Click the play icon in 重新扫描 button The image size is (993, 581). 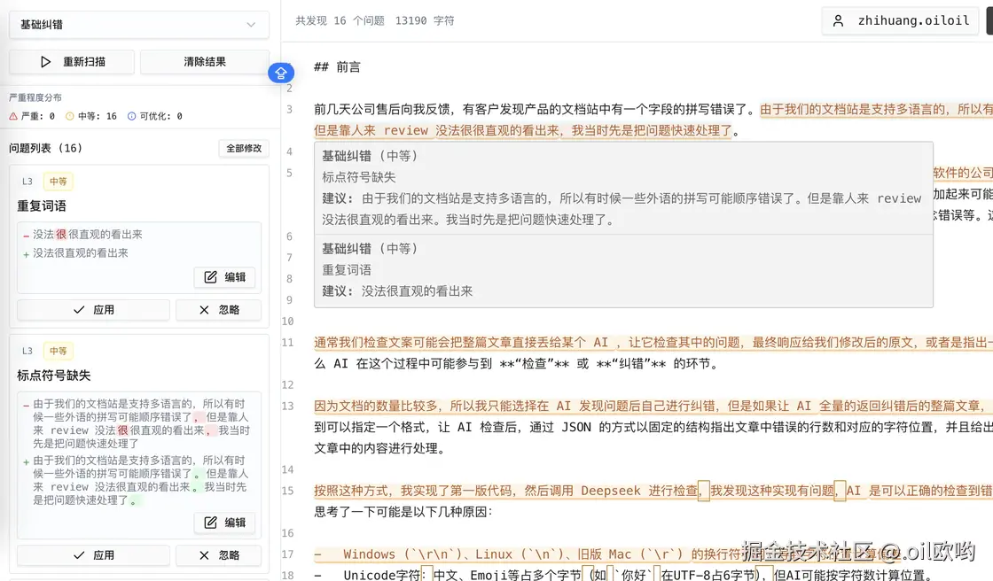click(x=45, y=62)
